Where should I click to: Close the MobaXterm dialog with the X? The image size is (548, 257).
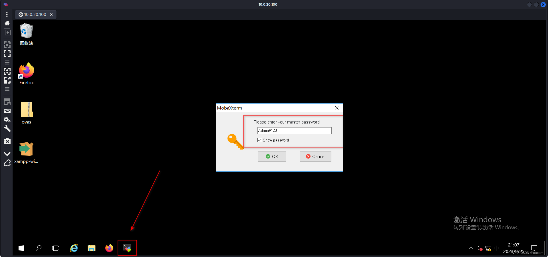tap(337, 108)
